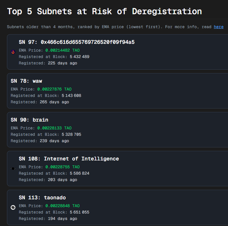Select 'SN 108: Internet of Intelligence' title
This screenshot has width=228, height=226.
(x=69, y=159)
